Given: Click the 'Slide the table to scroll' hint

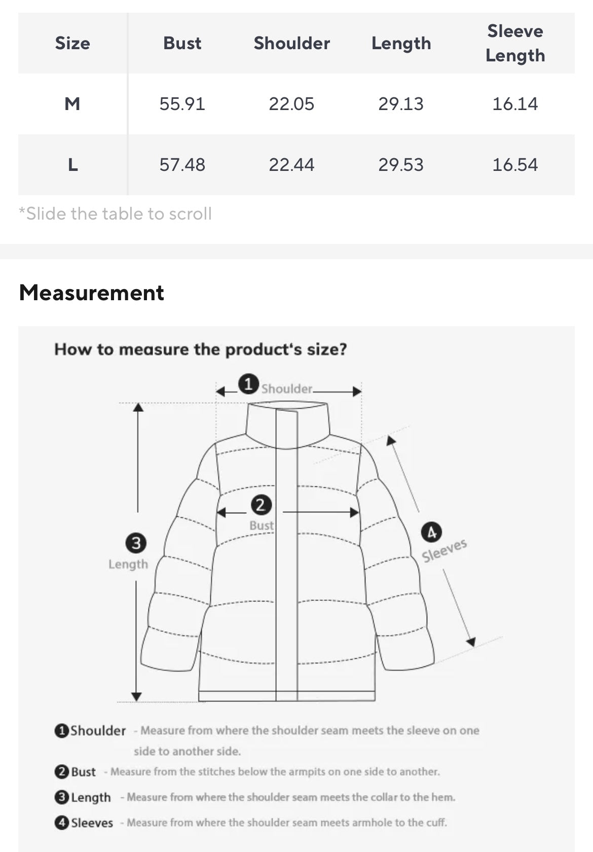Looking at the screenshot, I should [x=116, y=214].
